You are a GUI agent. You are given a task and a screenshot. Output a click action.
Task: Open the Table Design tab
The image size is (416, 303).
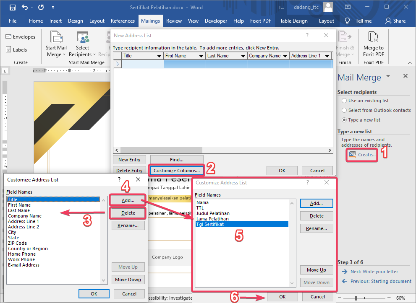pos(293,21)
